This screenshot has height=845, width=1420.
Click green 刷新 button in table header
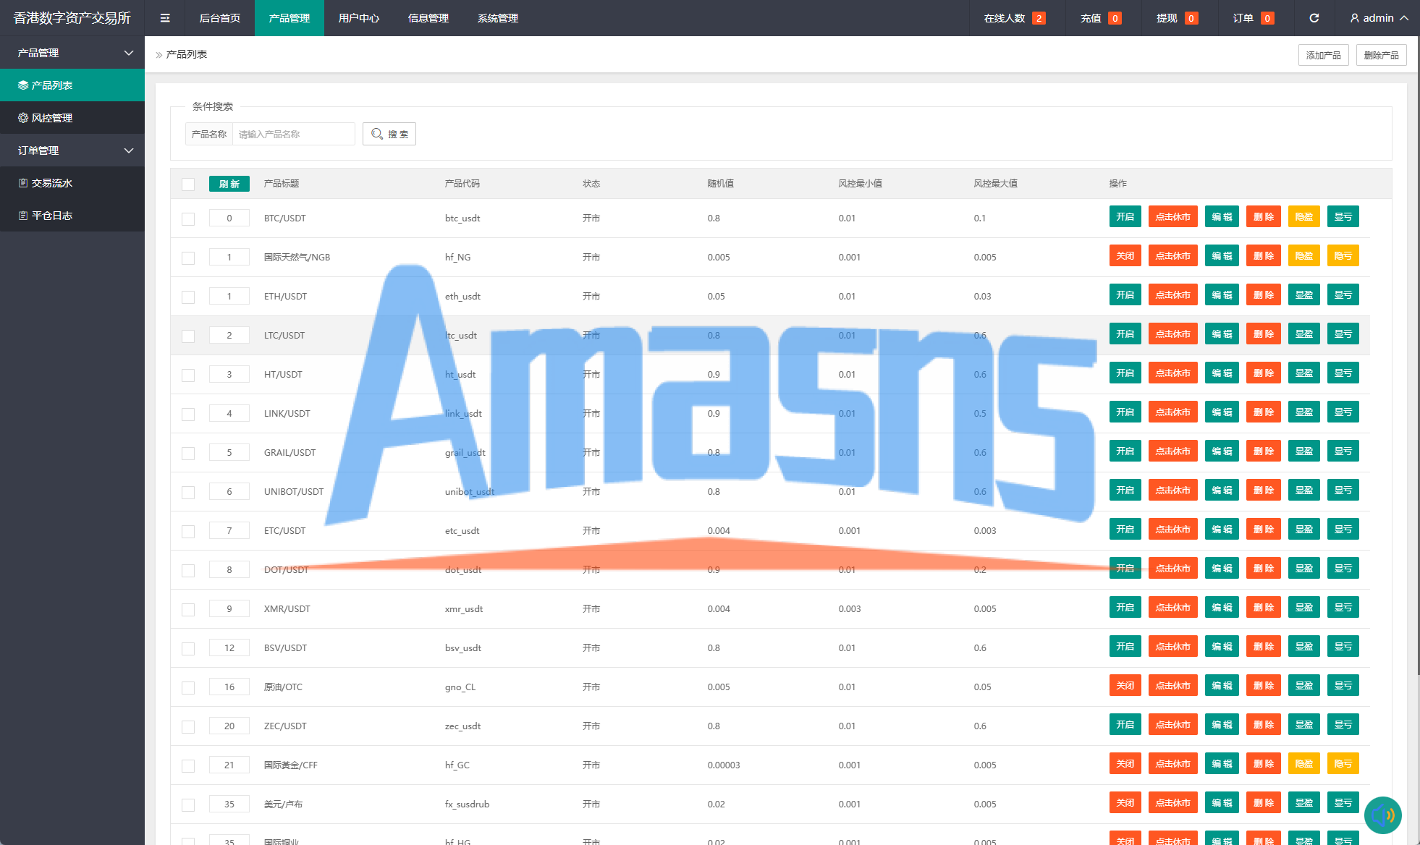point(229,184)
